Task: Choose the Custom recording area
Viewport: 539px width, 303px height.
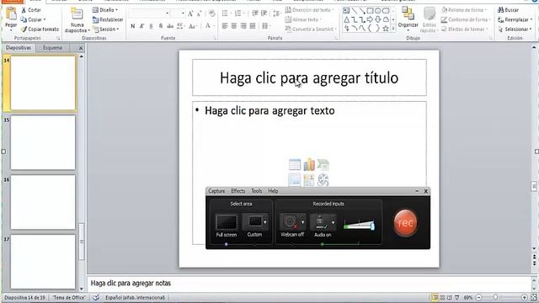Action: pyautogui.click(x=254, y=226)
